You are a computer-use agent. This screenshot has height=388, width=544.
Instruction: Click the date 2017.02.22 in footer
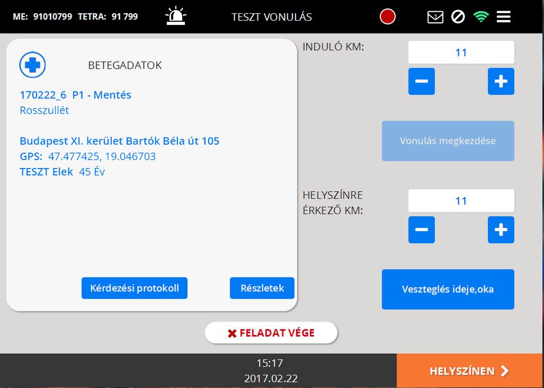[x=271, y=378]
